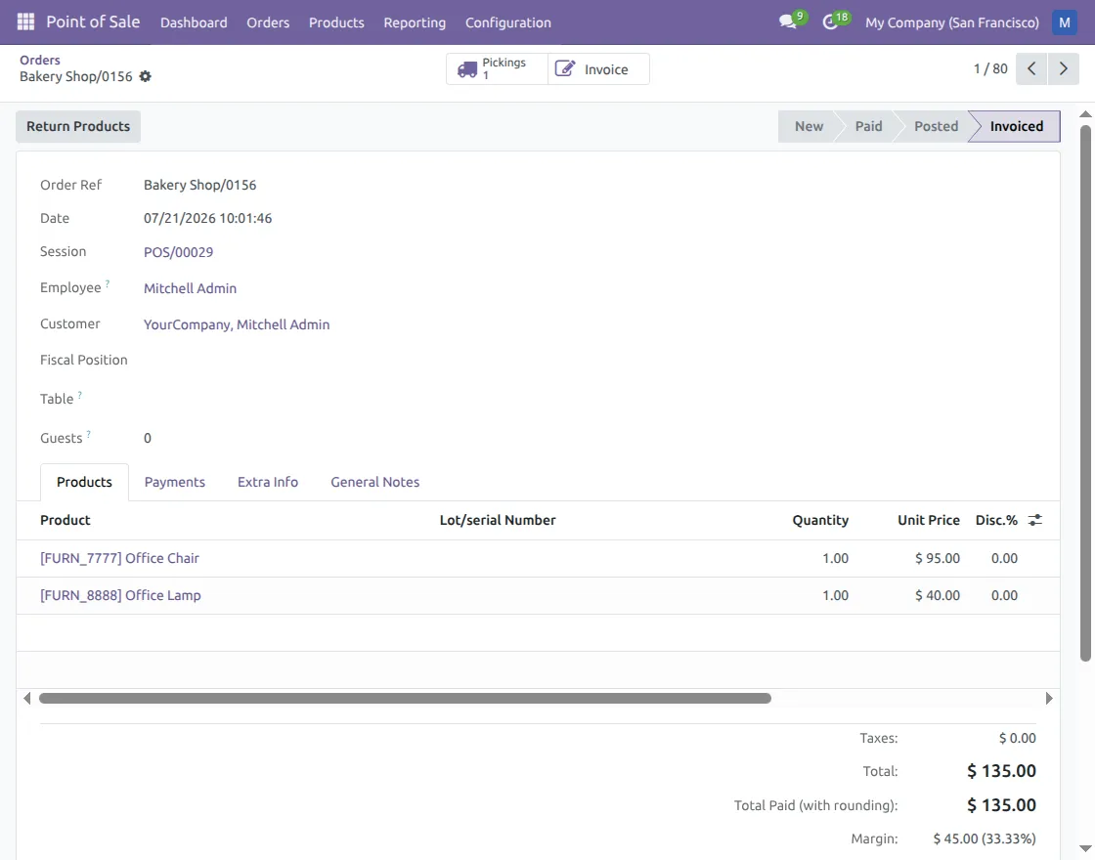Image resolution: width=1095 pixels, height=860 pixels.
Task: Open [FURN_7777] Office Chair product line
Action: pyautogui.click(x=119, y=558)
